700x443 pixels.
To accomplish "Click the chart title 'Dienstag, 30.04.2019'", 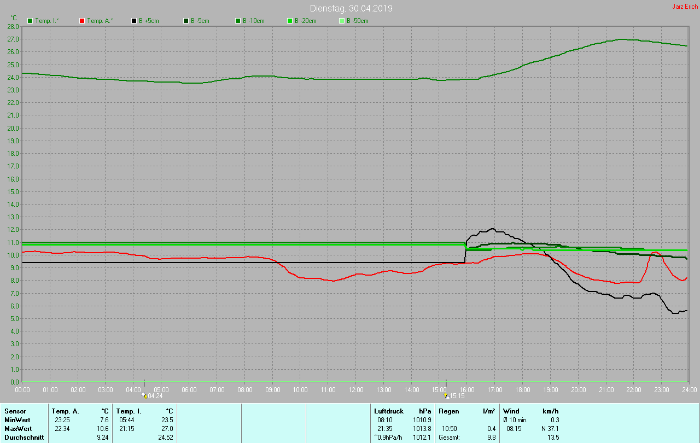I will (x=351, y=8).
